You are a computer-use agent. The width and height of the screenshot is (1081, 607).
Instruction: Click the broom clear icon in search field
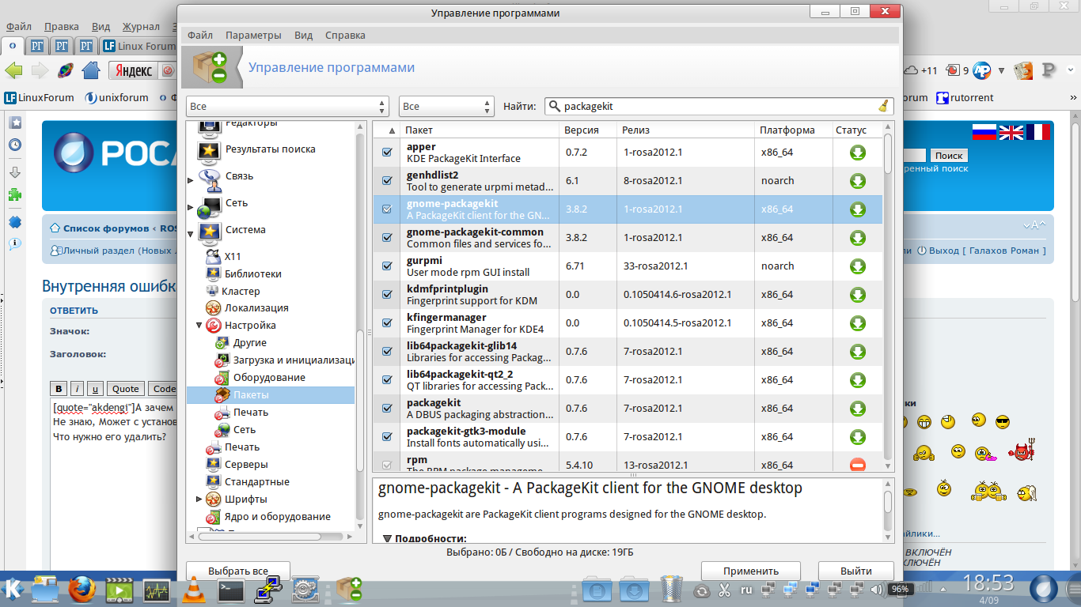coord(883,107)
